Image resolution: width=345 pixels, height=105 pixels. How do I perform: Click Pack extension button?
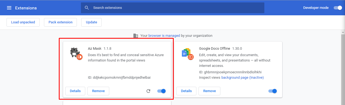click(60, 22)
